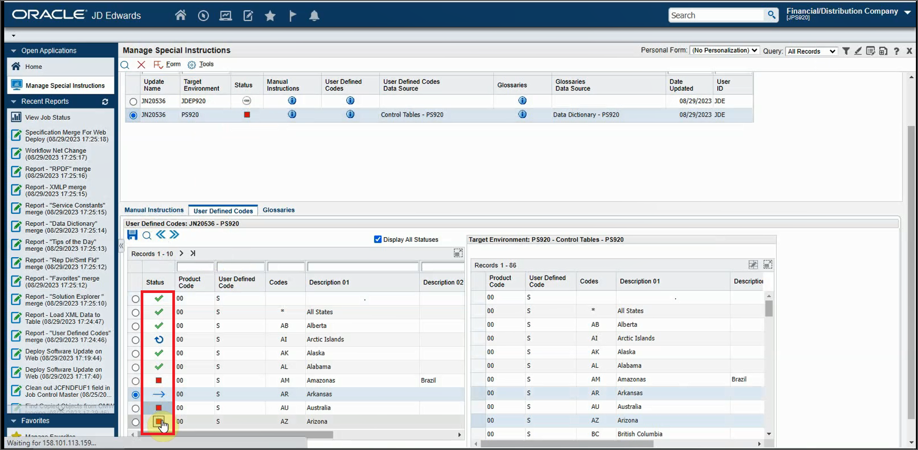
Task: Select the JDEP920 row radio button
Action: point(133,101)
